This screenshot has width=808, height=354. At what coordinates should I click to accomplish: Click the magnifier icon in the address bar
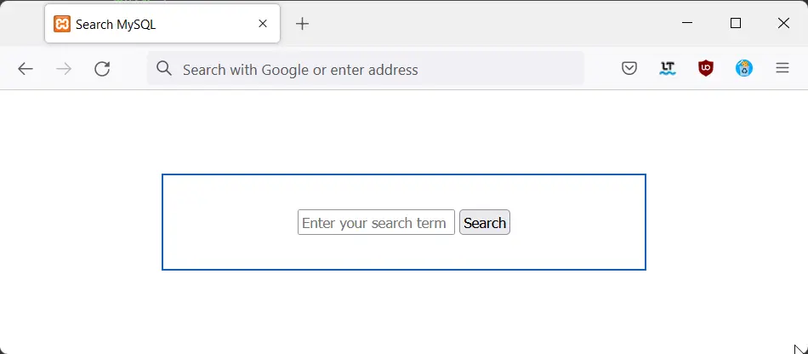coord(164,68)
